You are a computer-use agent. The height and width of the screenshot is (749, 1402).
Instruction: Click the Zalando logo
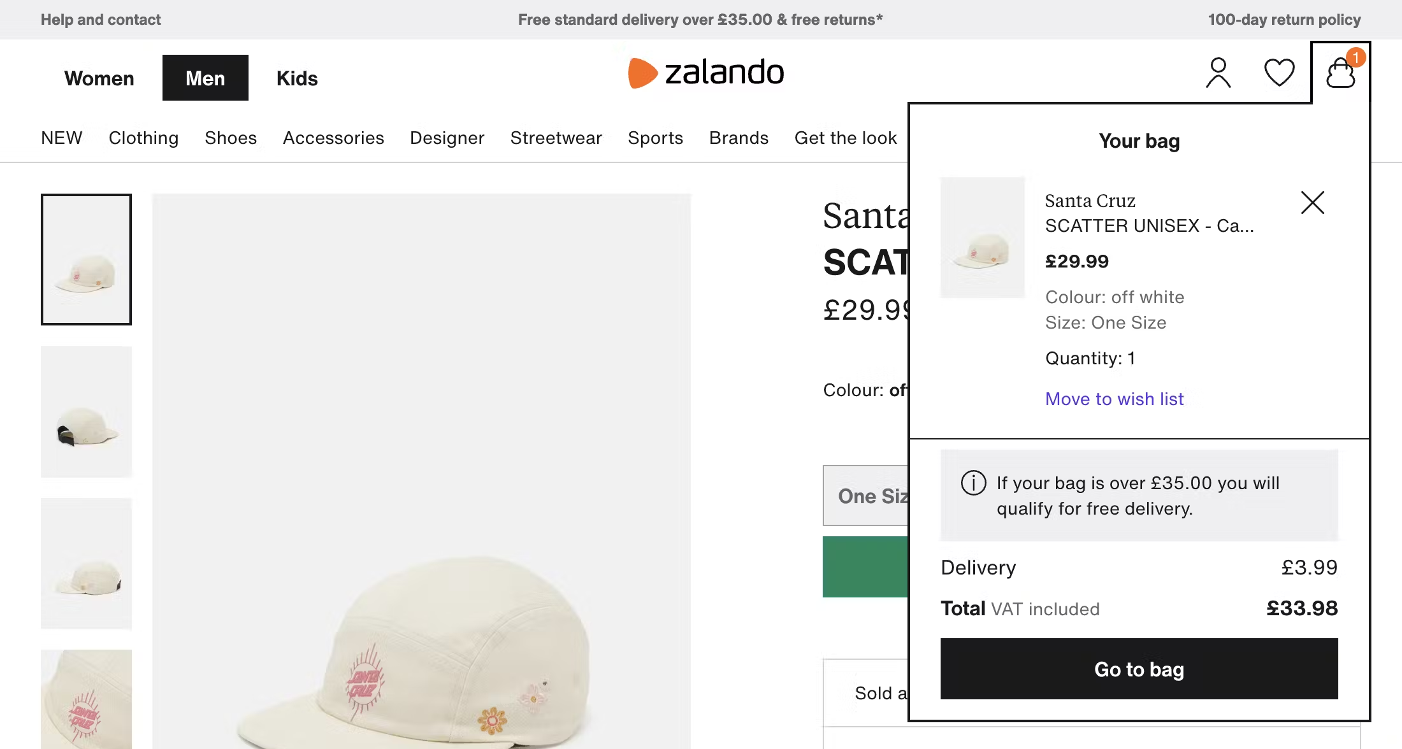pyautogui.click(x=706, y=73)
